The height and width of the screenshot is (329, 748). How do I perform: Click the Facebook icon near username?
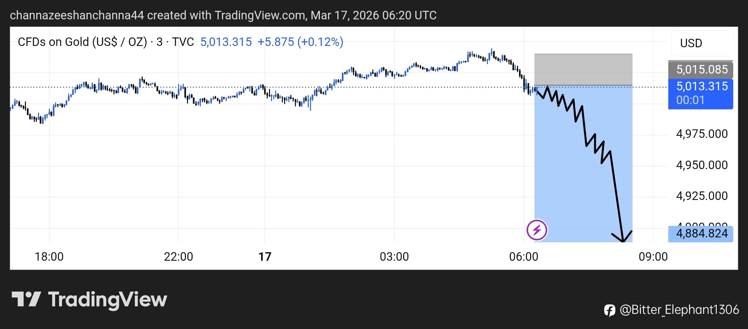tap(610, 310)
